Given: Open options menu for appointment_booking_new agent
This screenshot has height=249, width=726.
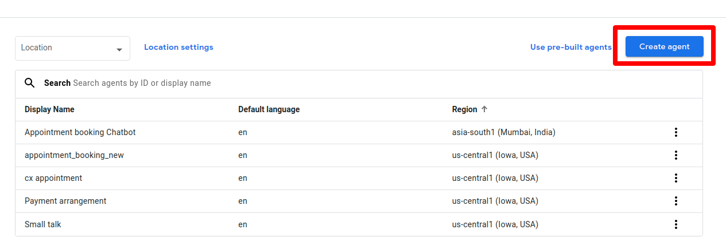Looking at the screenshot, I should click(676, 155).
